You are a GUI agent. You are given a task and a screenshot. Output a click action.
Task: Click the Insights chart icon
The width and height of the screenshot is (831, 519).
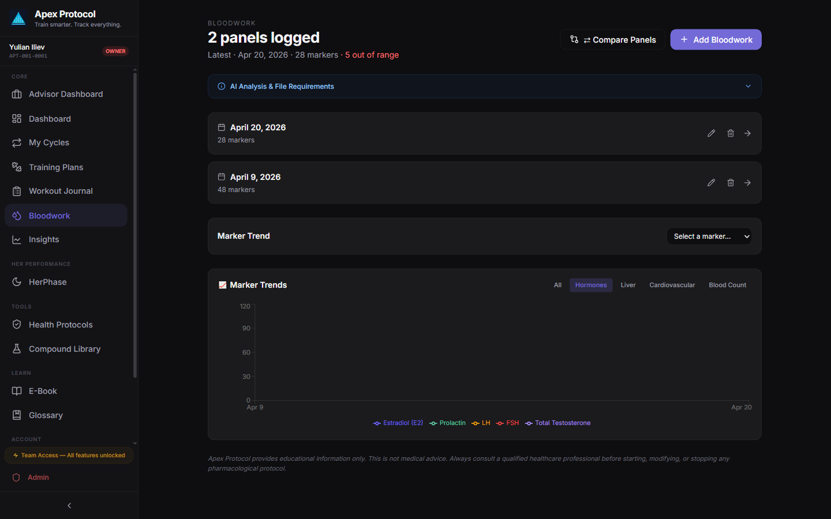pos(17,239)
